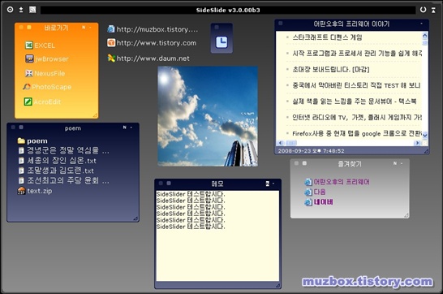Screen dimensions: 443x294
Task: Click the resize grip of the 메모 container
Action: 277,286
